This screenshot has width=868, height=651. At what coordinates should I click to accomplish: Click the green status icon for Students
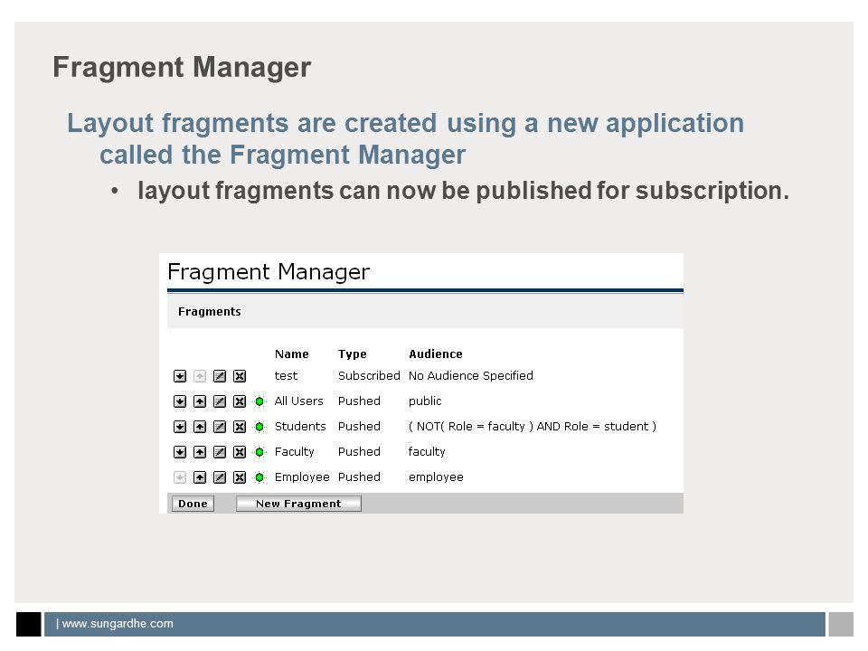click(x=259, y=427)
